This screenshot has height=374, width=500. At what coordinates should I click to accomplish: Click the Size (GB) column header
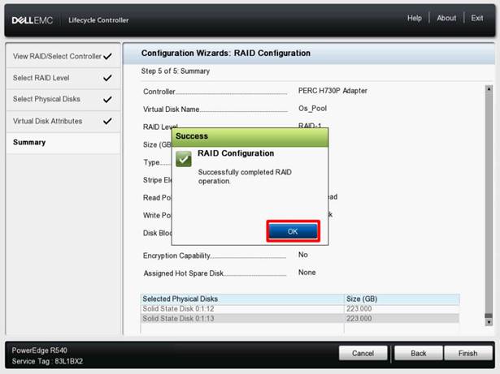tap(402, 299)
